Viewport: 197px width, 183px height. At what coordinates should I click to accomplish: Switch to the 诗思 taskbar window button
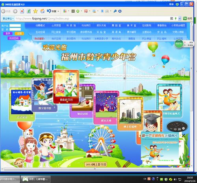pyautogui.click(x=35, y=179)
